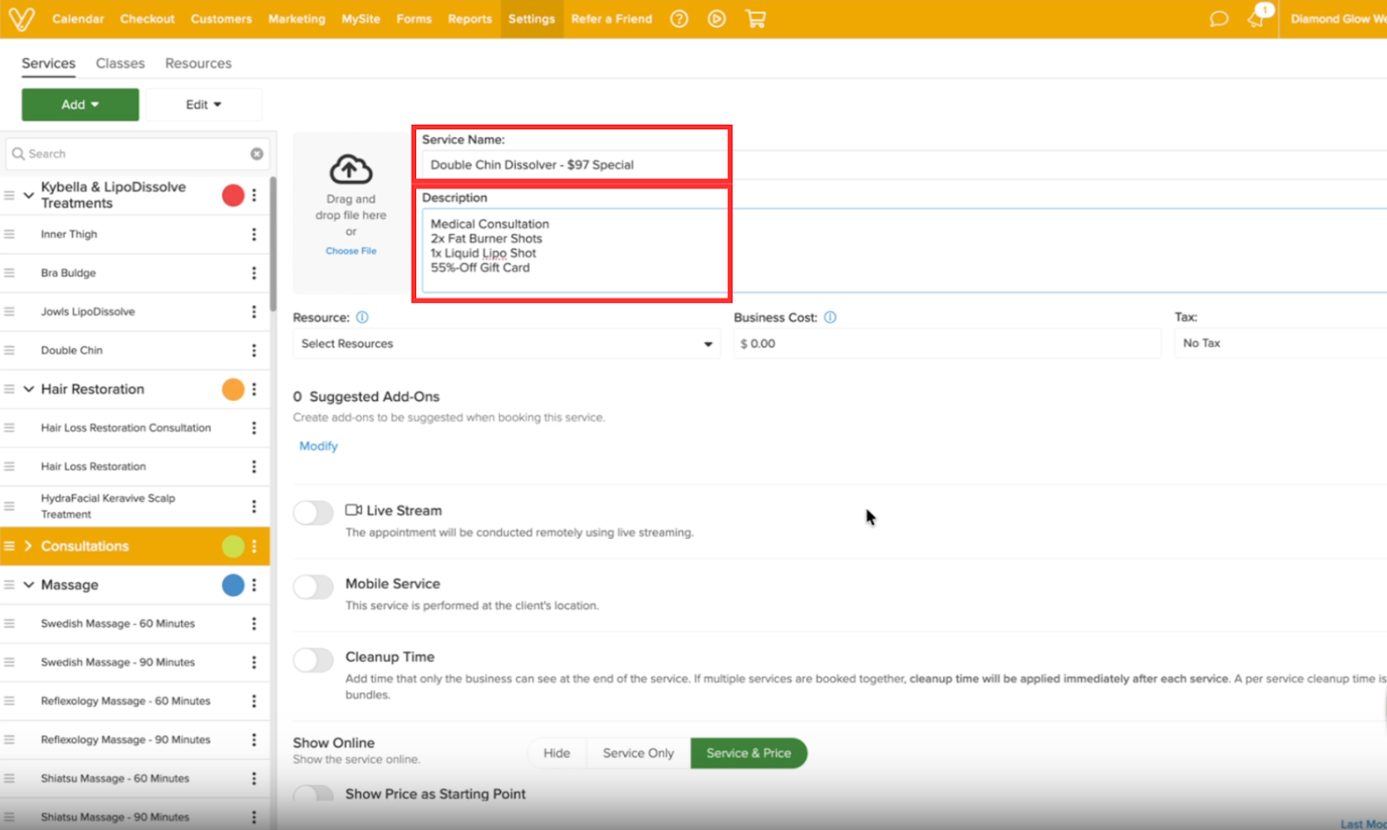Open the Reports menu
1387x830 pixels.
point(469,19)
